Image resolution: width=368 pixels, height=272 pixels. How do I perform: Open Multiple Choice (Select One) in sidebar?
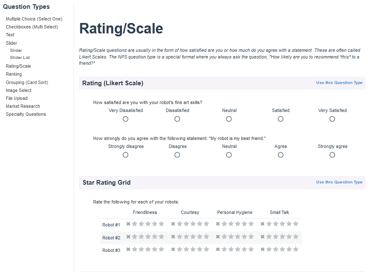(x=34, y=19)
